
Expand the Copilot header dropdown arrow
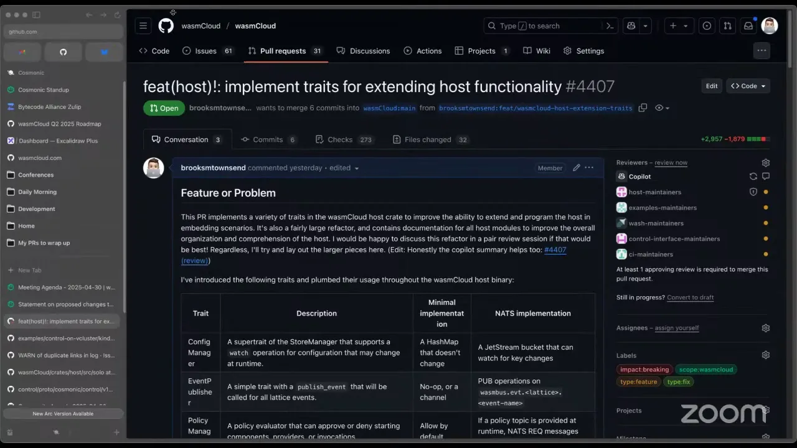tap(646, 26)
